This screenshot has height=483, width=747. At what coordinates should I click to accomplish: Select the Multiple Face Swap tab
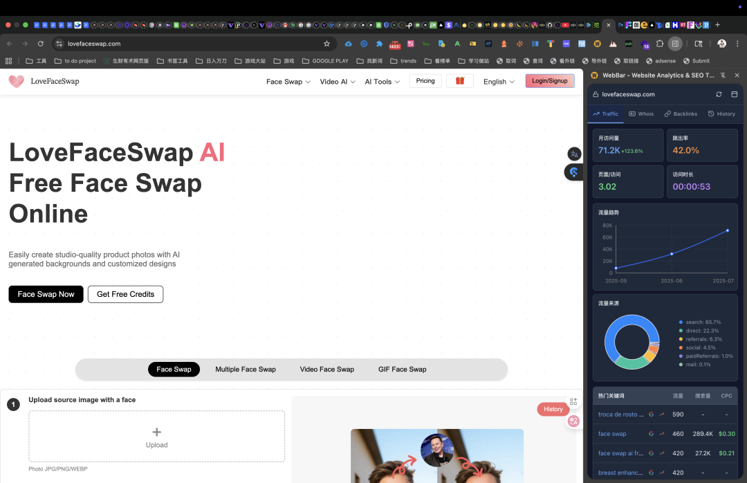coord(246,369)
